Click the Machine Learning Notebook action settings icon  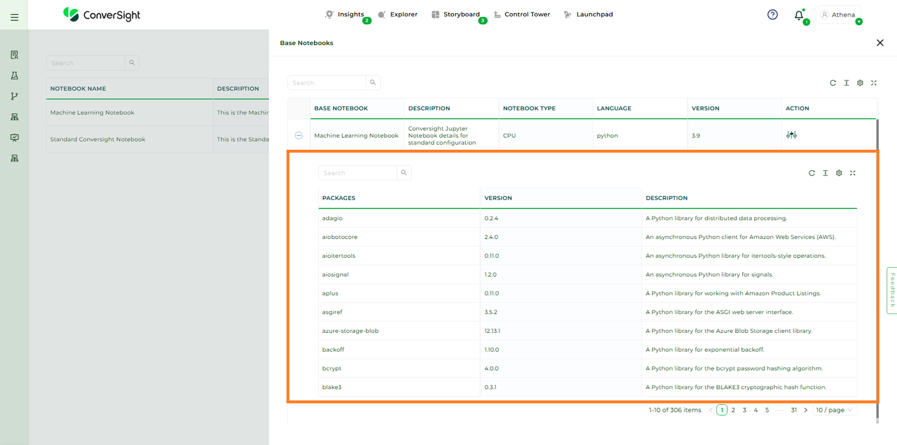(791, 135)
